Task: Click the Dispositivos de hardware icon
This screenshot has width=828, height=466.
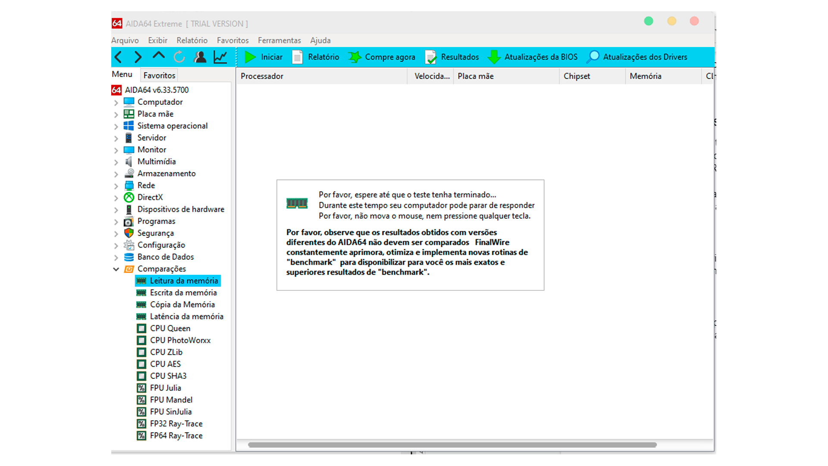Action: (129, 209)
